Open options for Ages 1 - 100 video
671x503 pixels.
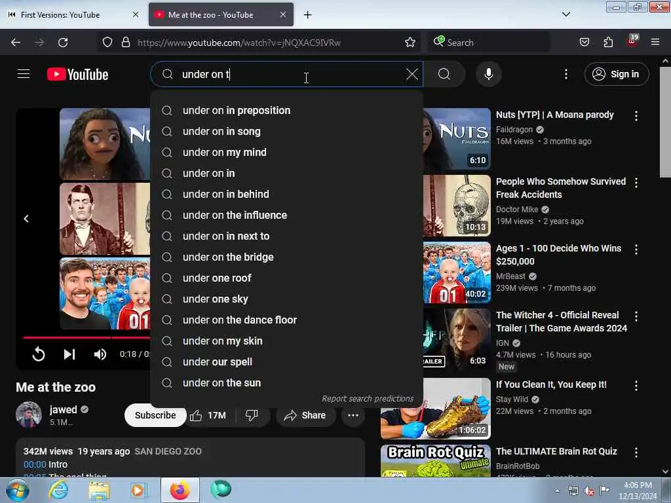pos(636,250)
